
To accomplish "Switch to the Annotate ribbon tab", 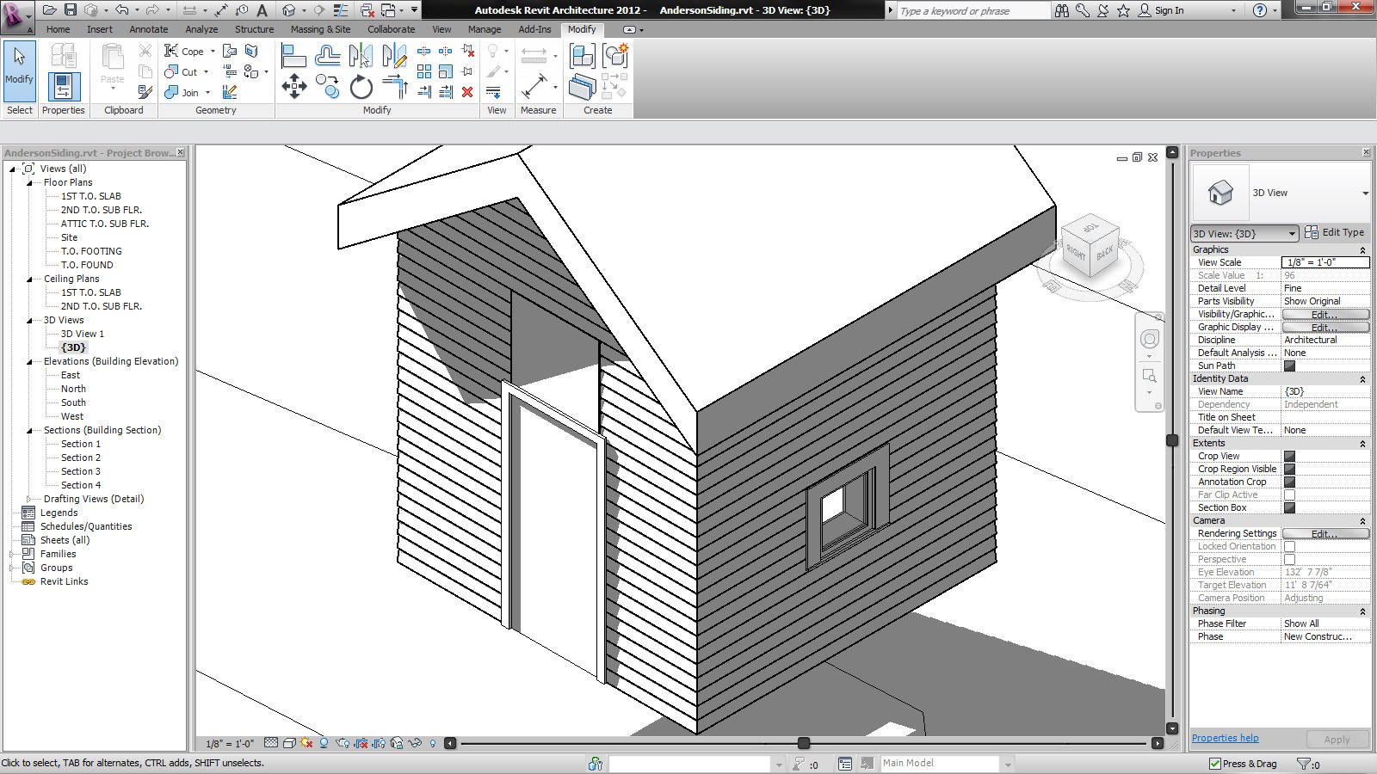I will pyautogui.click(x=149, y=29).
